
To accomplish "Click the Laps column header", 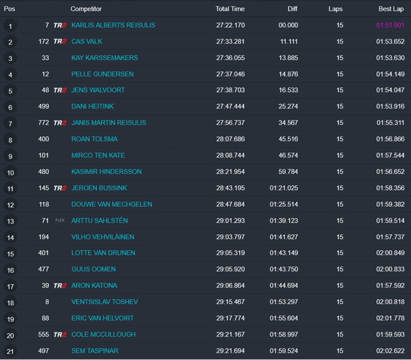I will [x=335, y=9].
